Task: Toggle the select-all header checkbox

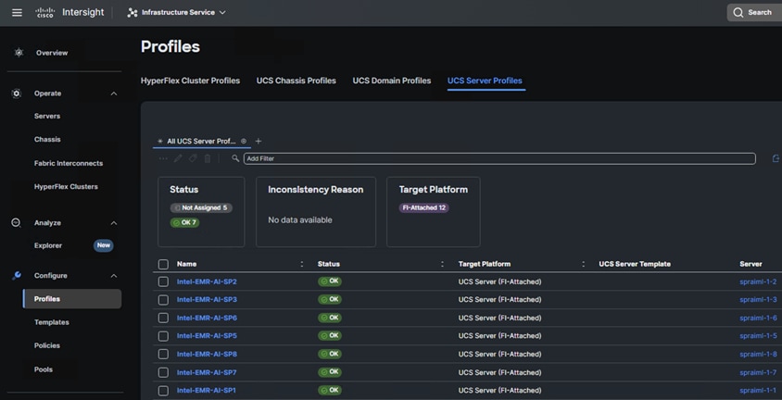Action: pyautogui.click(x=163, y=265)
